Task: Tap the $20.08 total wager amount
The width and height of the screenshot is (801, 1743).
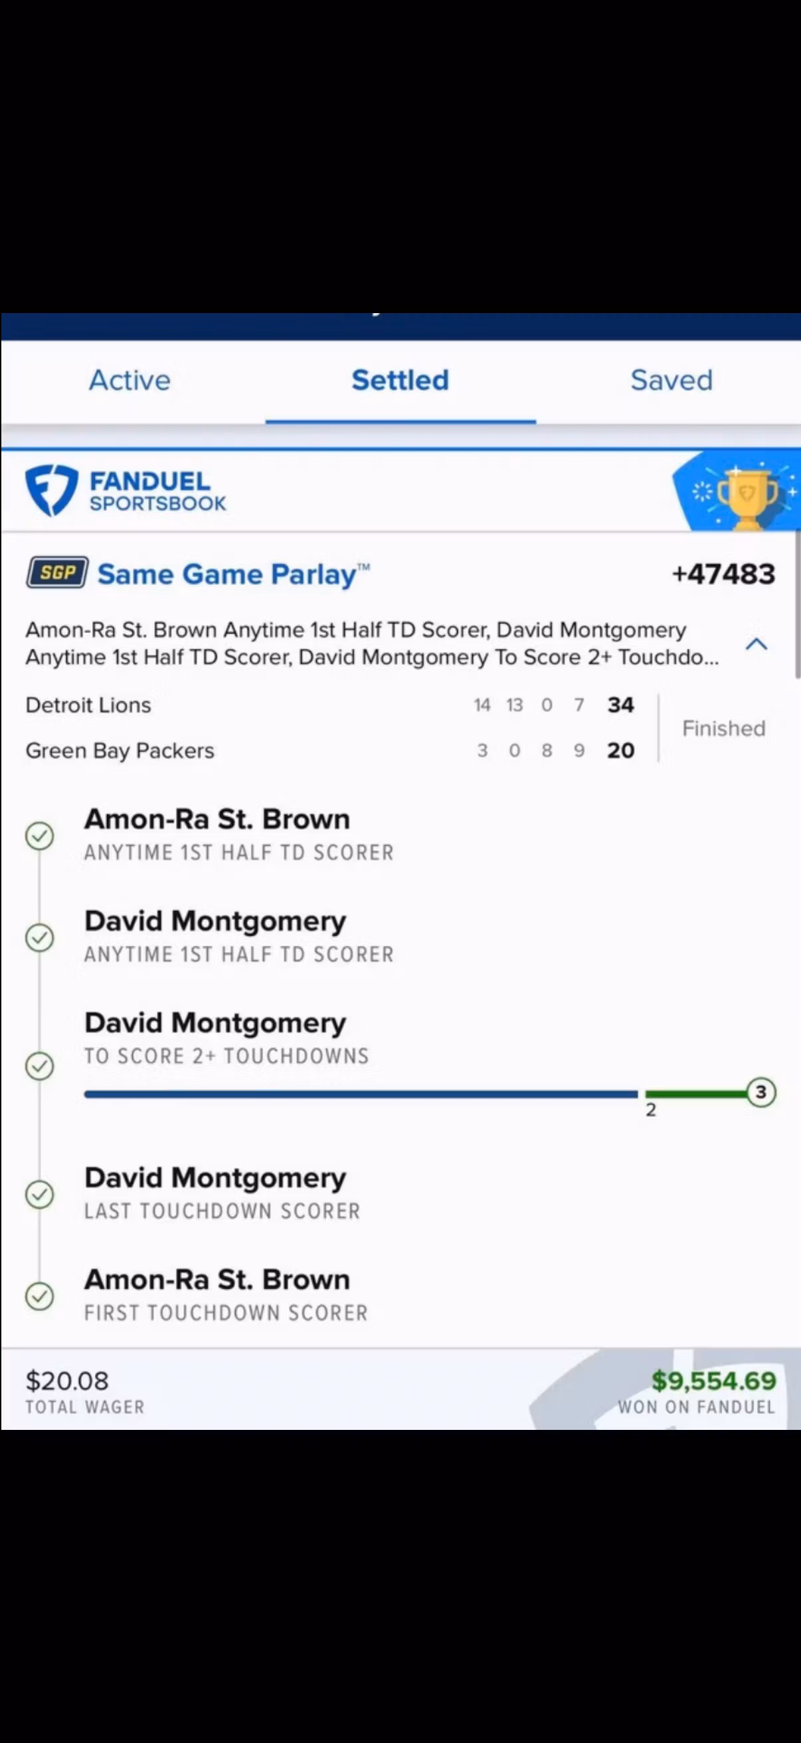Action: pyautogui.click(x=67, y=1380)
